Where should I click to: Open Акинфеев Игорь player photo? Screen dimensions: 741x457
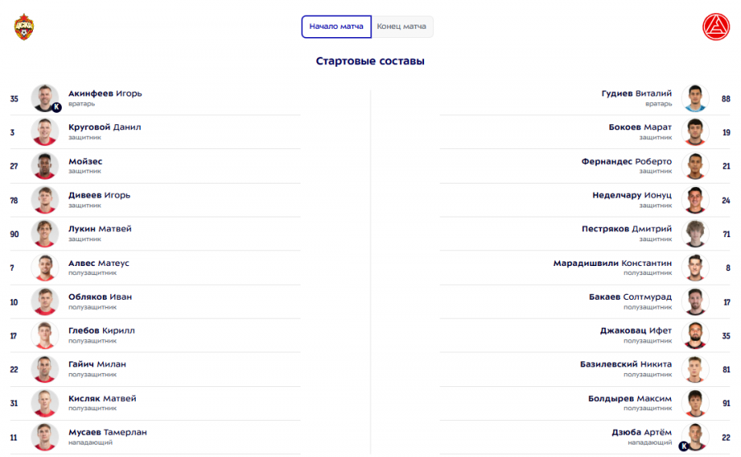44,98
